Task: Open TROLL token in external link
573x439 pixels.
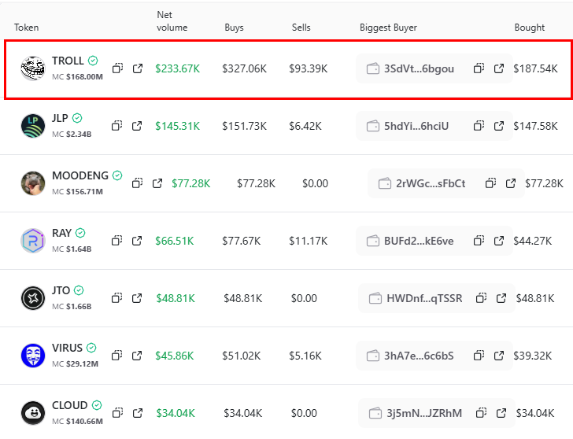Action: point(138,68)
